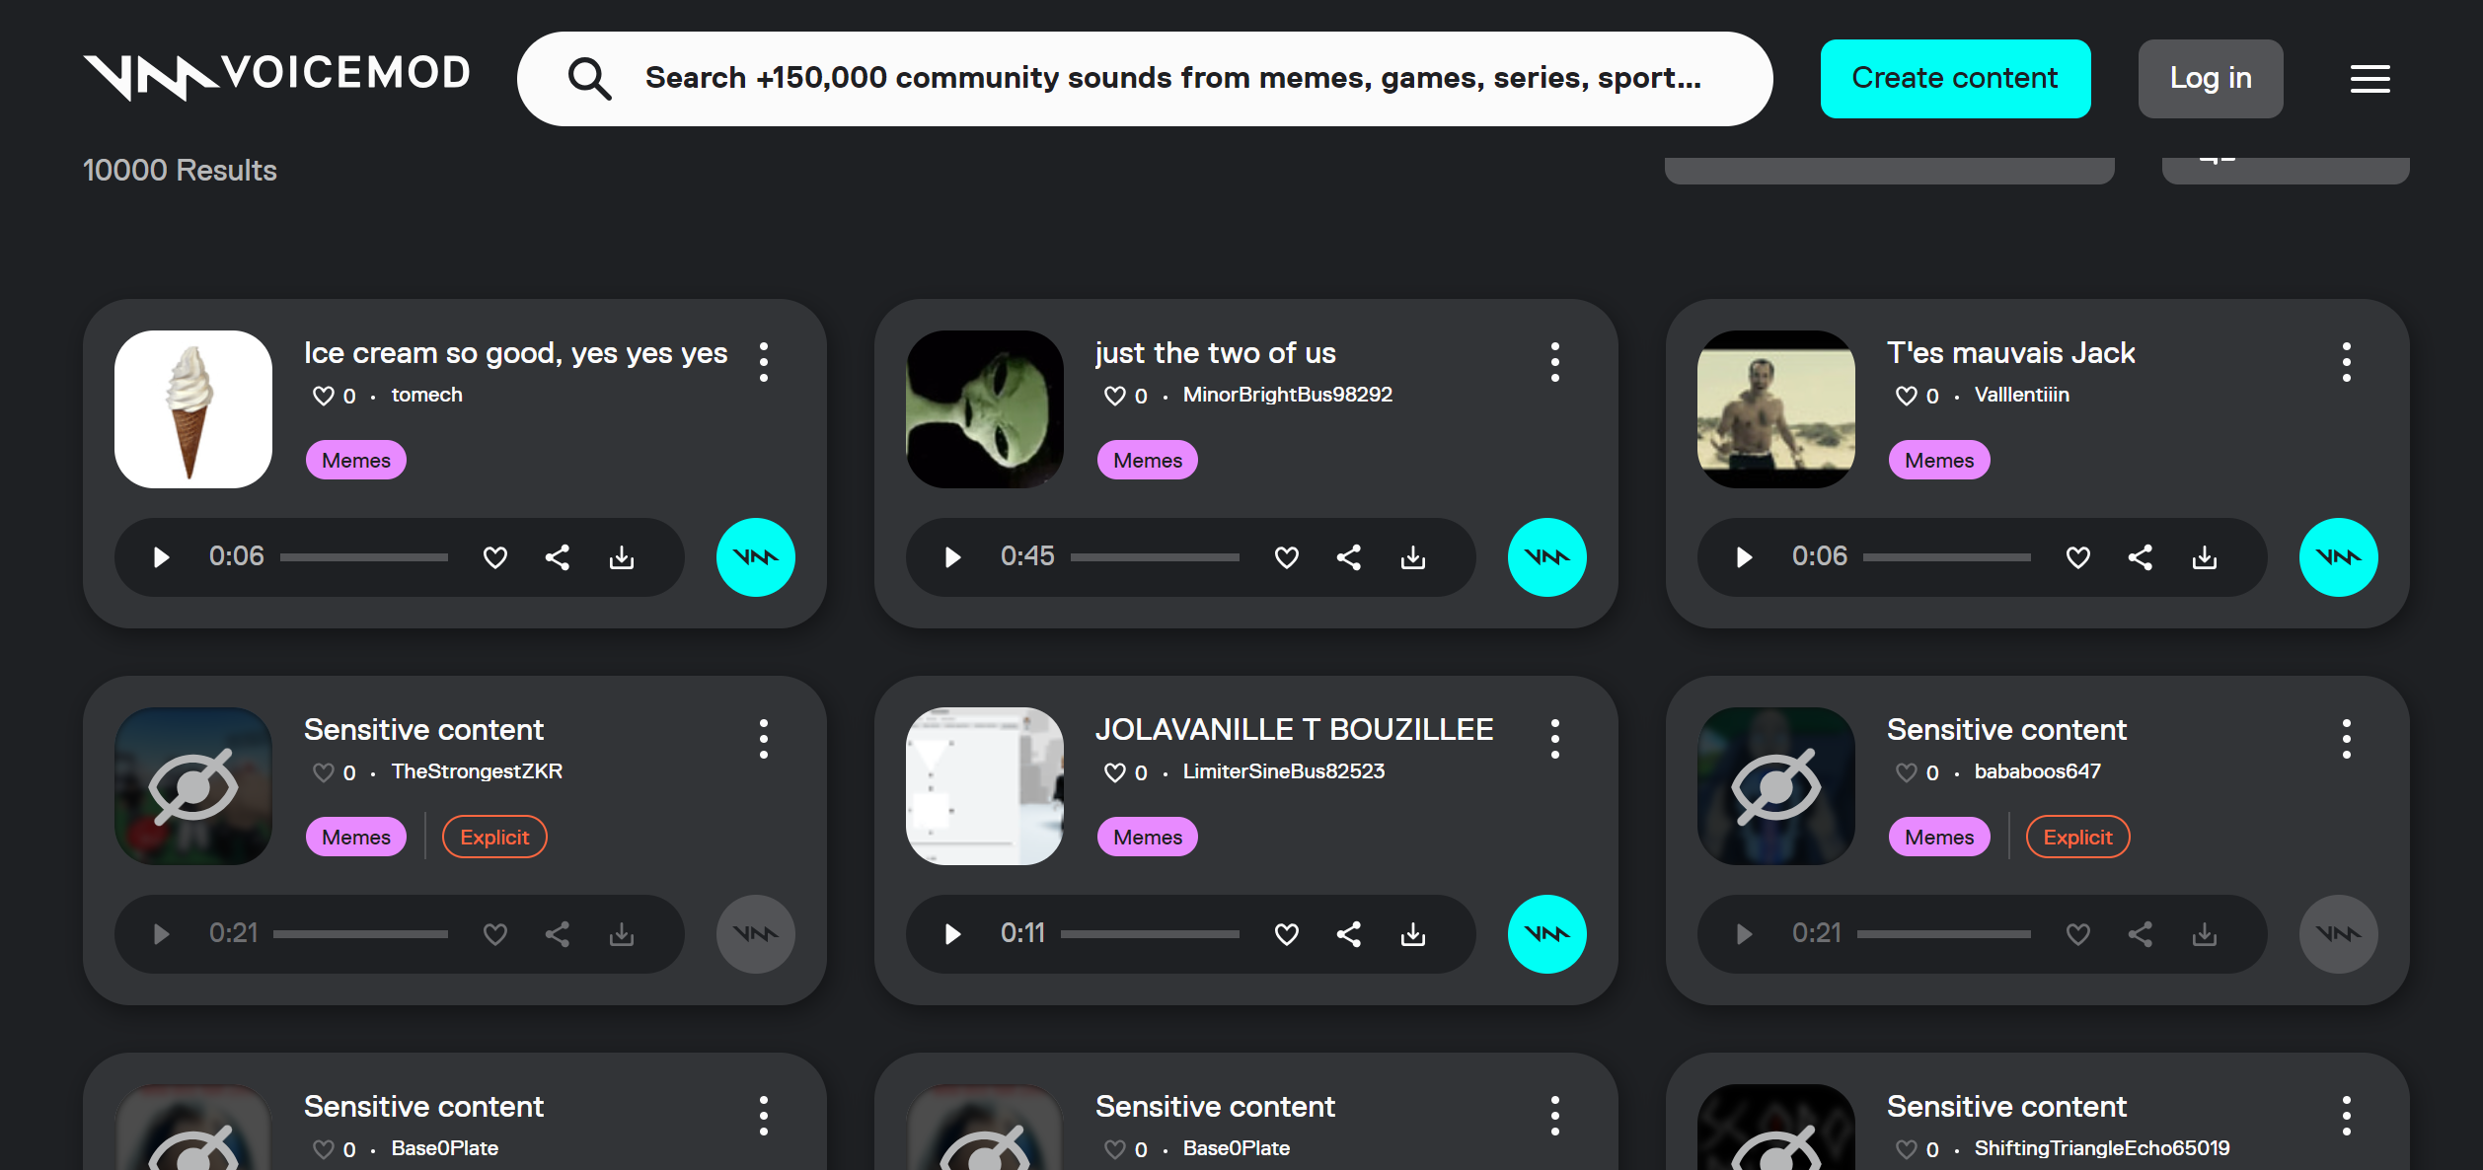Viewport: 2483px width, 1170px height.
Task: Focus the community sounds search field
Action: click(1145, 79)
